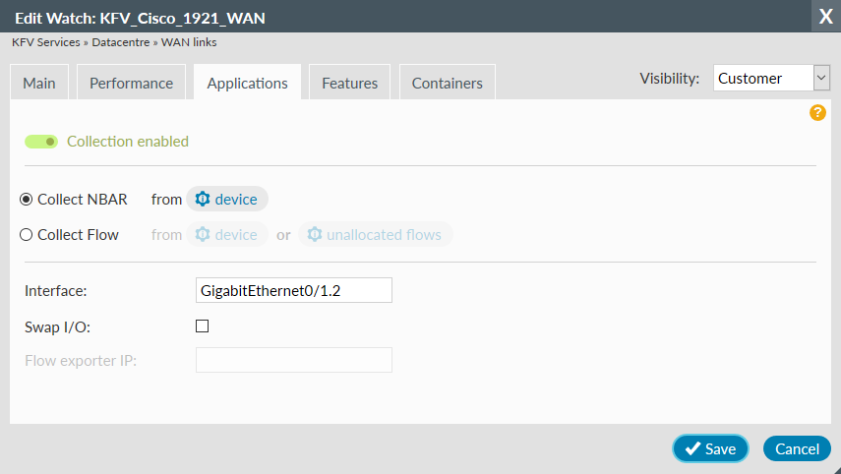Viewport: 841px width, 474px height.
Task: Toggle the Collection enabled switch
Action: (x=41, y=142)
